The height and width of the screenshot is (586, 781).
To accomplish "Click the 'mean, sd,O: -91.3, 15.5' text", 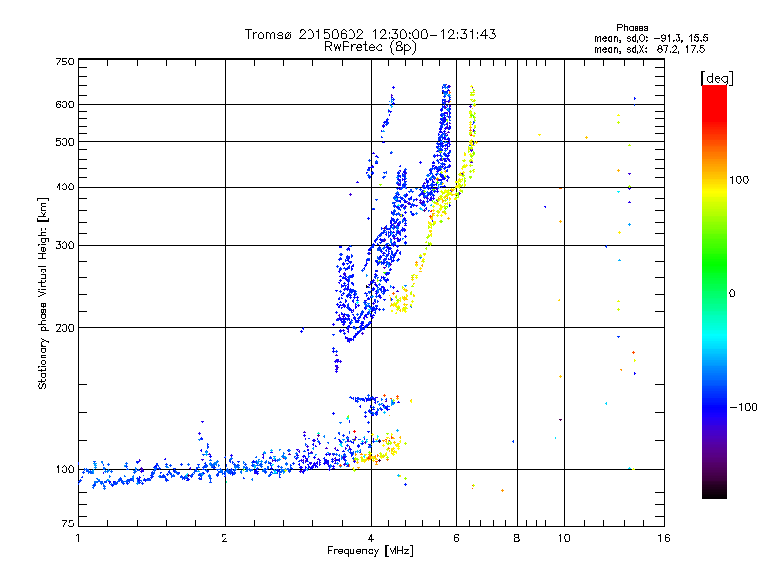I will click(x=650, y=38).
